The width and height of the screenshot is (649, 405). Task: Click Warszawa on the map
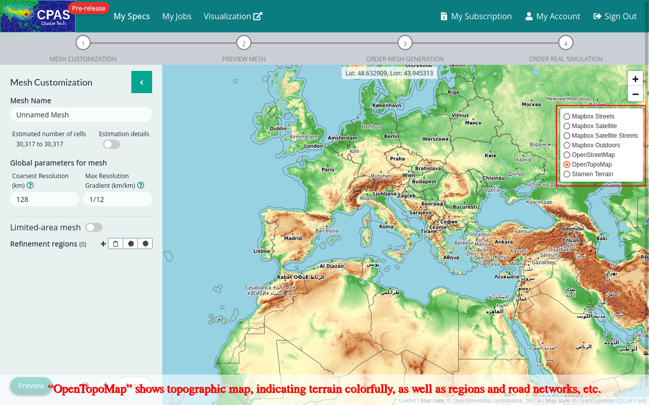pos(436,139)
